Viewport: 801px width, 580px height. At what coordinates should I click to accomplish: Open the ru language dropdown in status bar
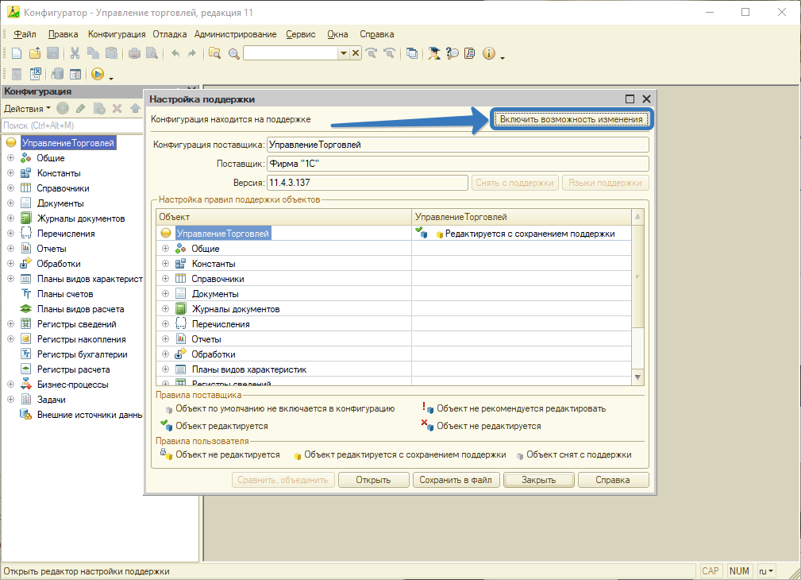[766, 571]
